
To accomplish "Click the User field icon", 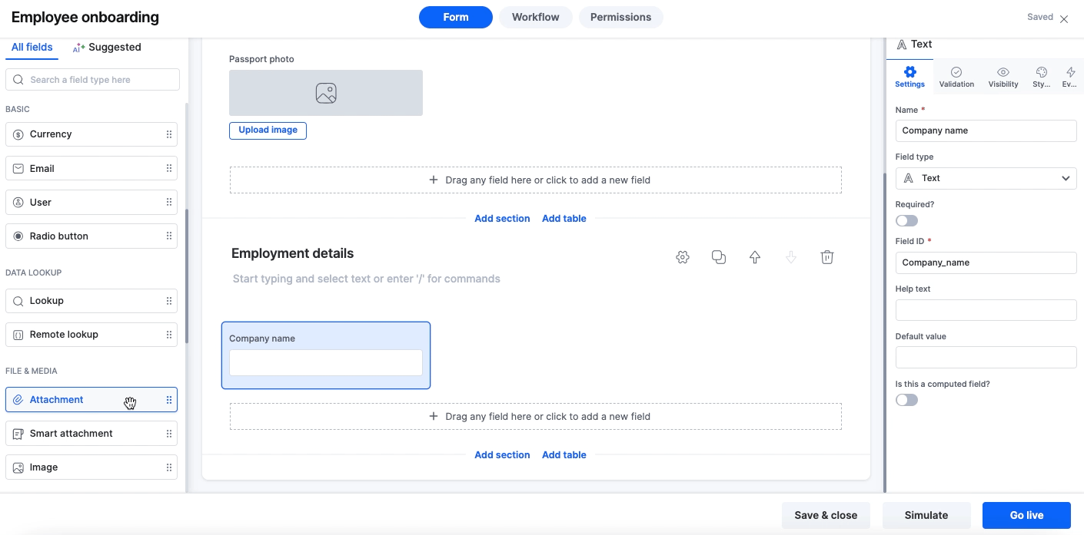I will tap(18, 203).
